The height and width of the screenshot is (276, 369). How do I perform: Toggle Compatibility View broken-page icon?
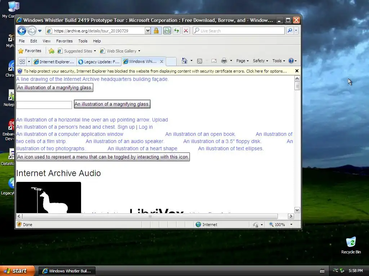click(x=167, y=31)
